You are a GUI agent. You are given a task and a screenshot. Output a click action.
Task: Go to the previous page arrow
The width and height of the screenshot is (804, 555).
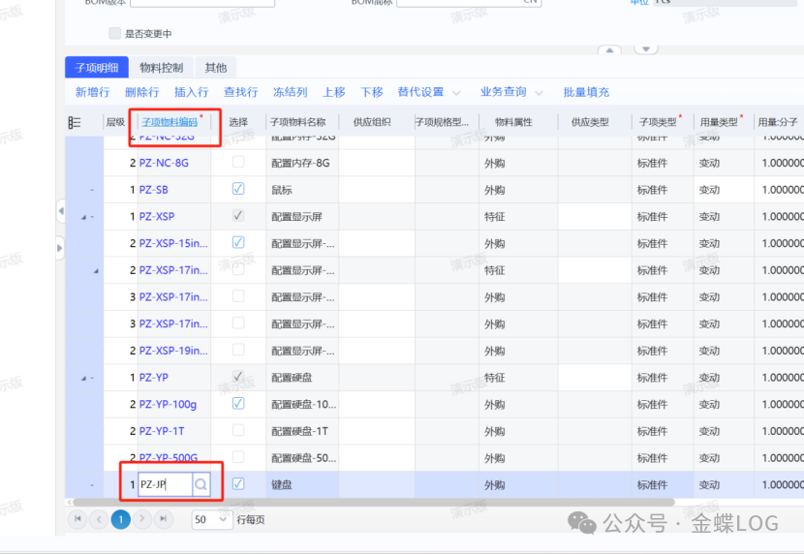98,520
